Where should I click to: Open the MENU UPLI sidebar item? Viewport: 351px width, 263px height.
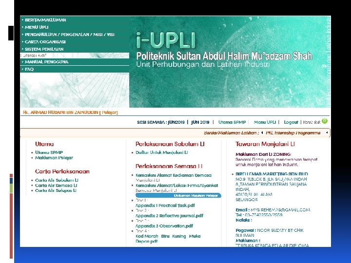click(37, 27)
